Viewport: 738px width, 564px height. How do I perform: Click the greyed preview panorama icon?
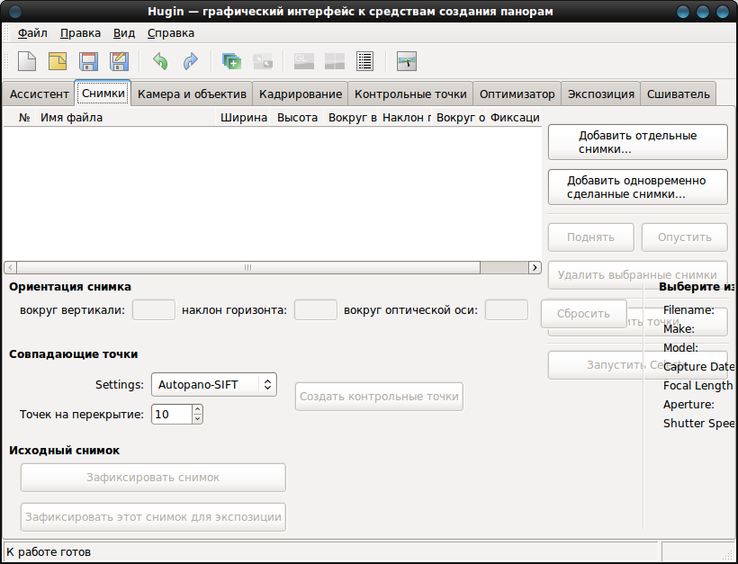click(263, 61)
